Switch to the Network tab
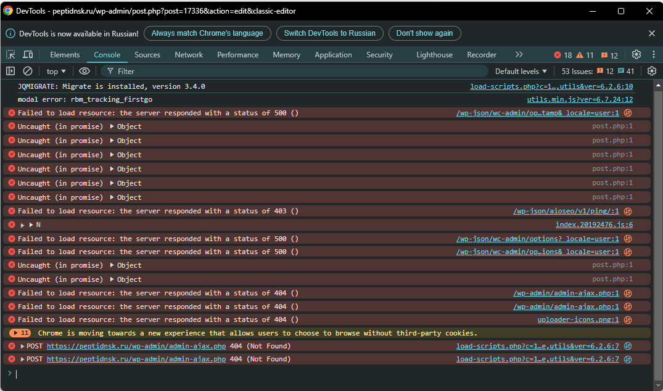The width and height of the screenshot is (663, 391). point(189,54)
